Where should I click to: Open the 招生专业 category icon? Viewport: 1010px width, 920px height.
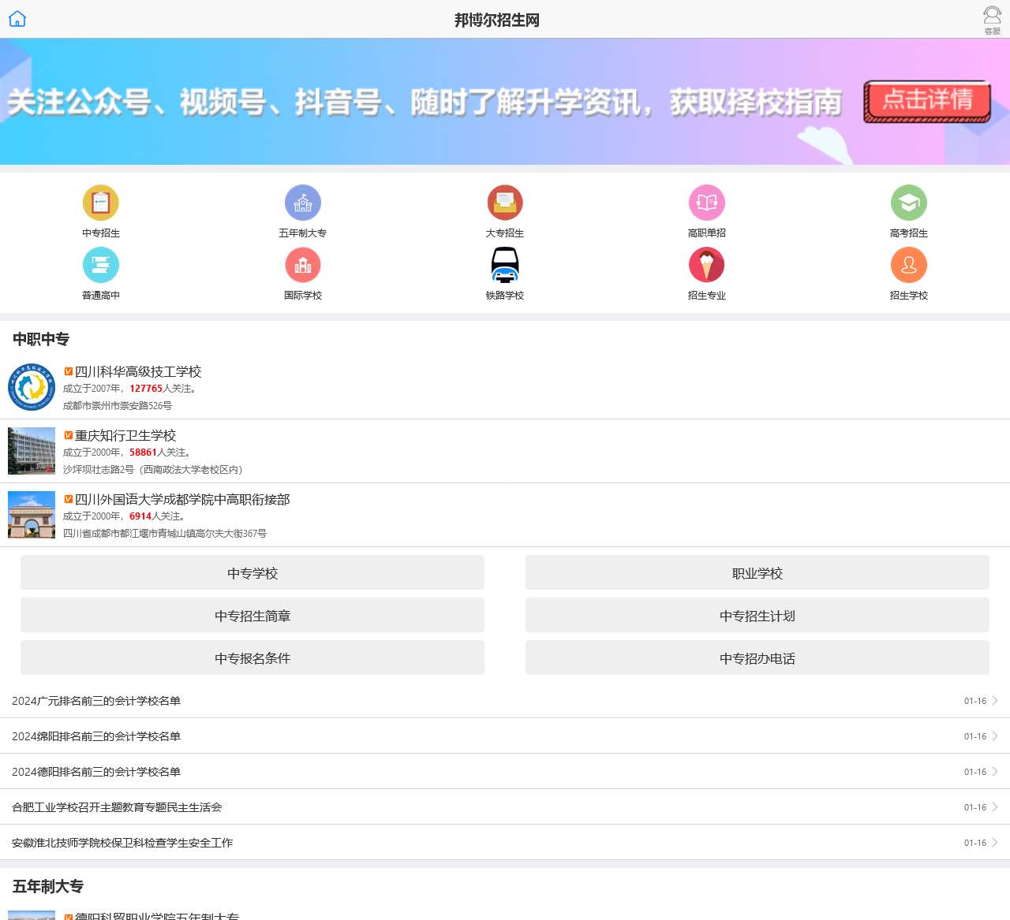click(x=707, y=266)
